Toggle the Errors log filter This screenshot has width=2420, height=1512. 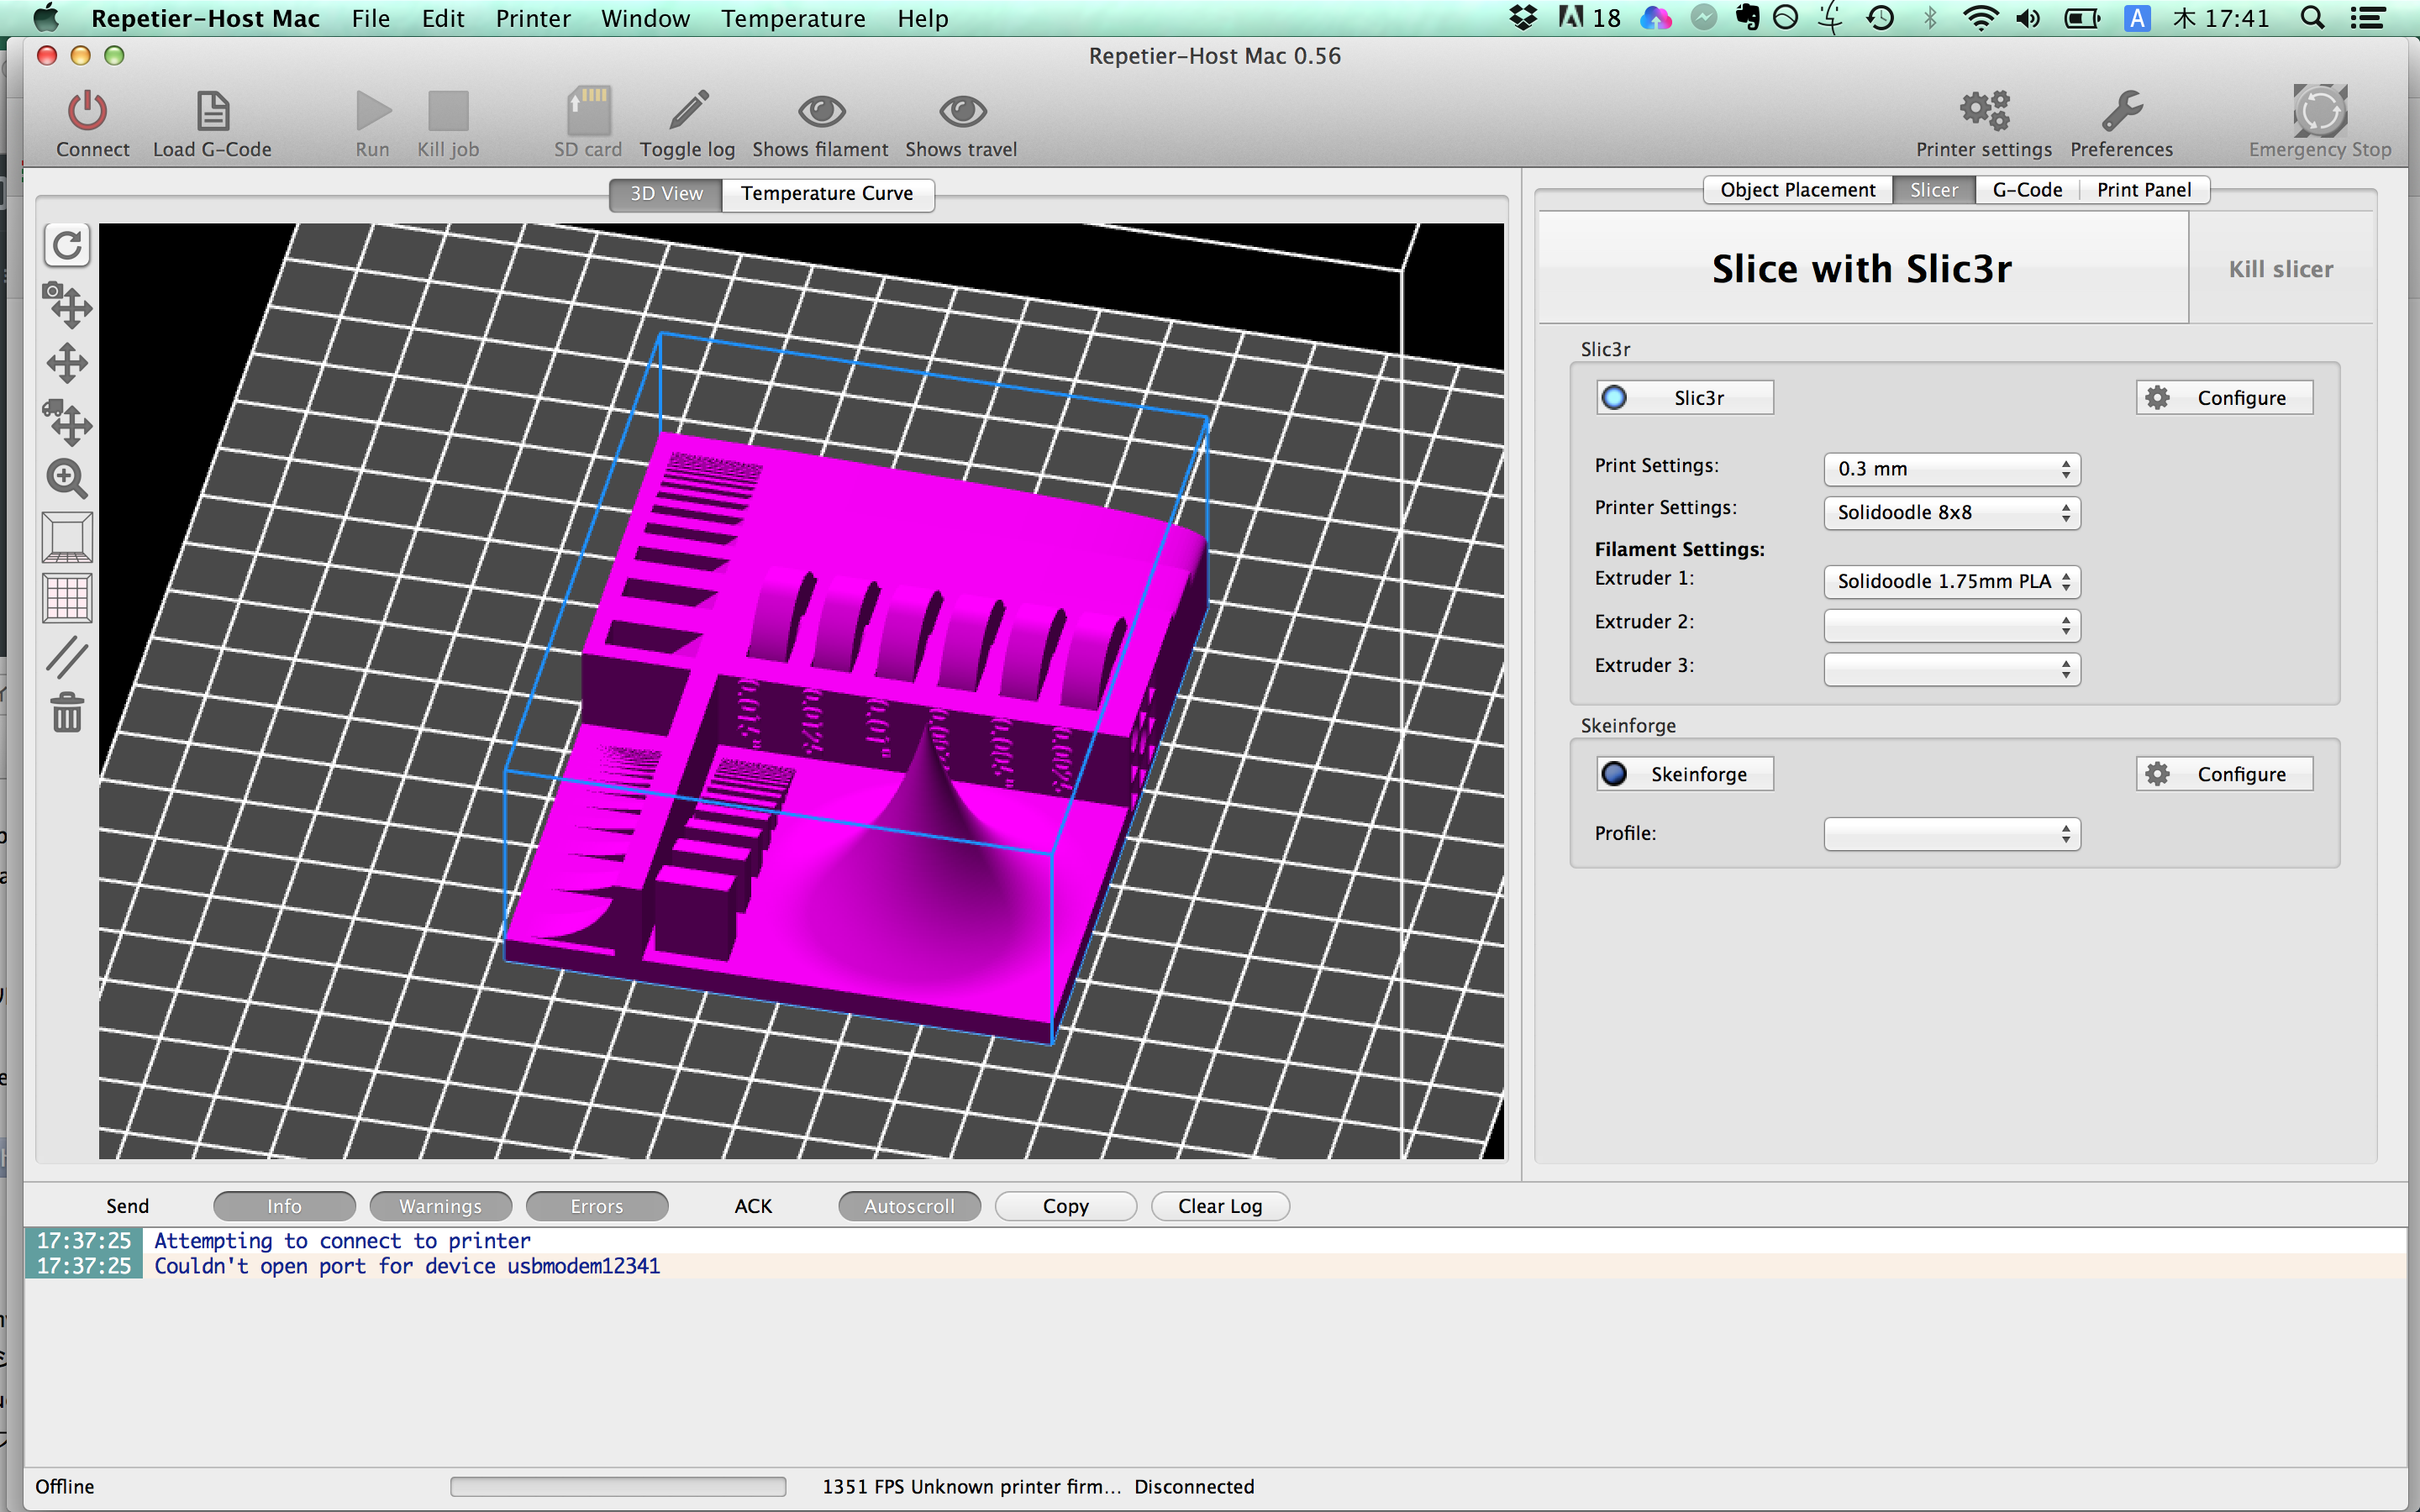(x=597, y=1206)
